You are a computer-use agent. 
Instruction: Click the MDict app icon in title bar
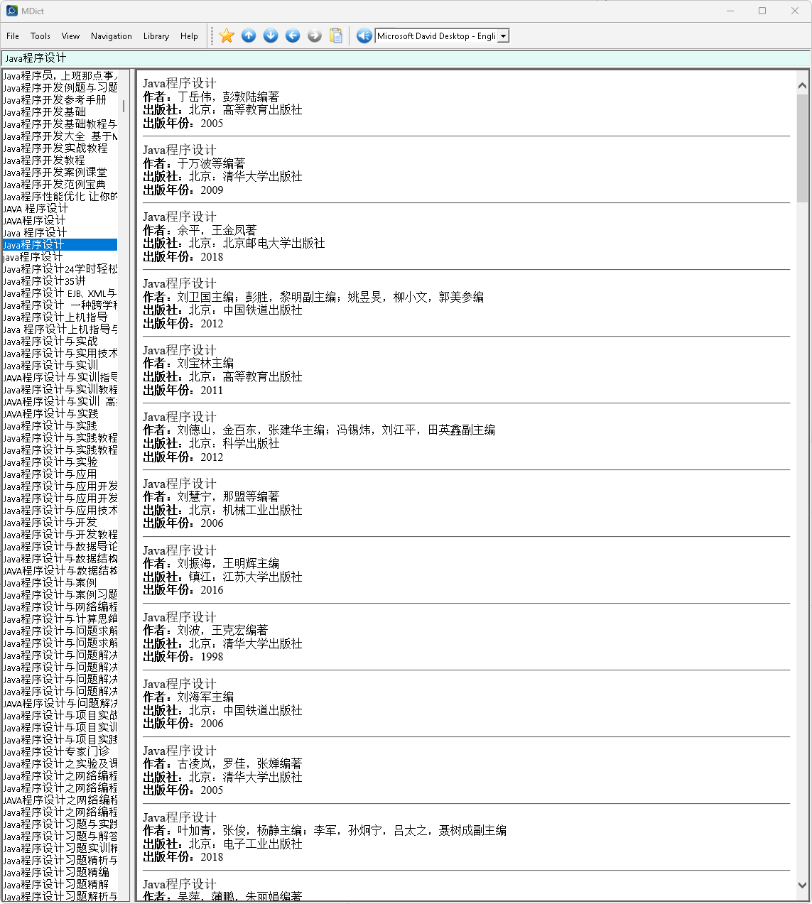pyautogui.click(x=12, y=11)
